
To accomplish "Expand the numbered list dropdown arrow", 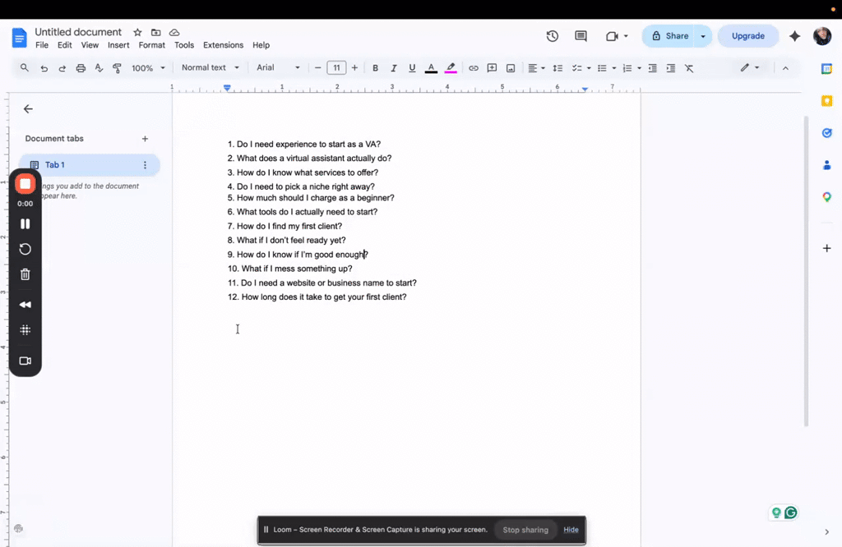I will point(639,68).
